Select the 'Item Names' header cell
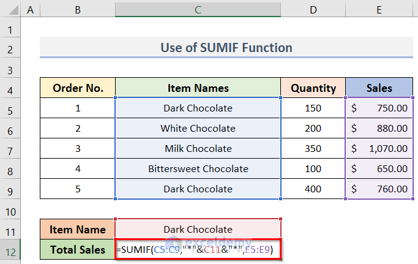Screen dimensions: 418x264 [198, 88]
